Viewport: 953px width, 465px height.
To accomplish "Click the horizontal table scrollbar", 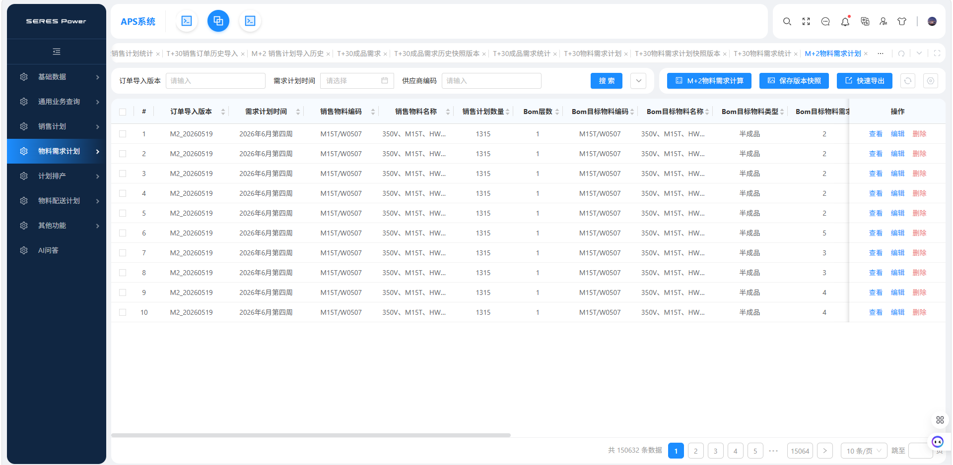I will (311, 435).
